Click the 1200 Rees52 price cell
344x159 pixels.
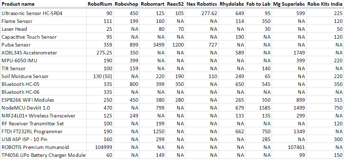176,45
